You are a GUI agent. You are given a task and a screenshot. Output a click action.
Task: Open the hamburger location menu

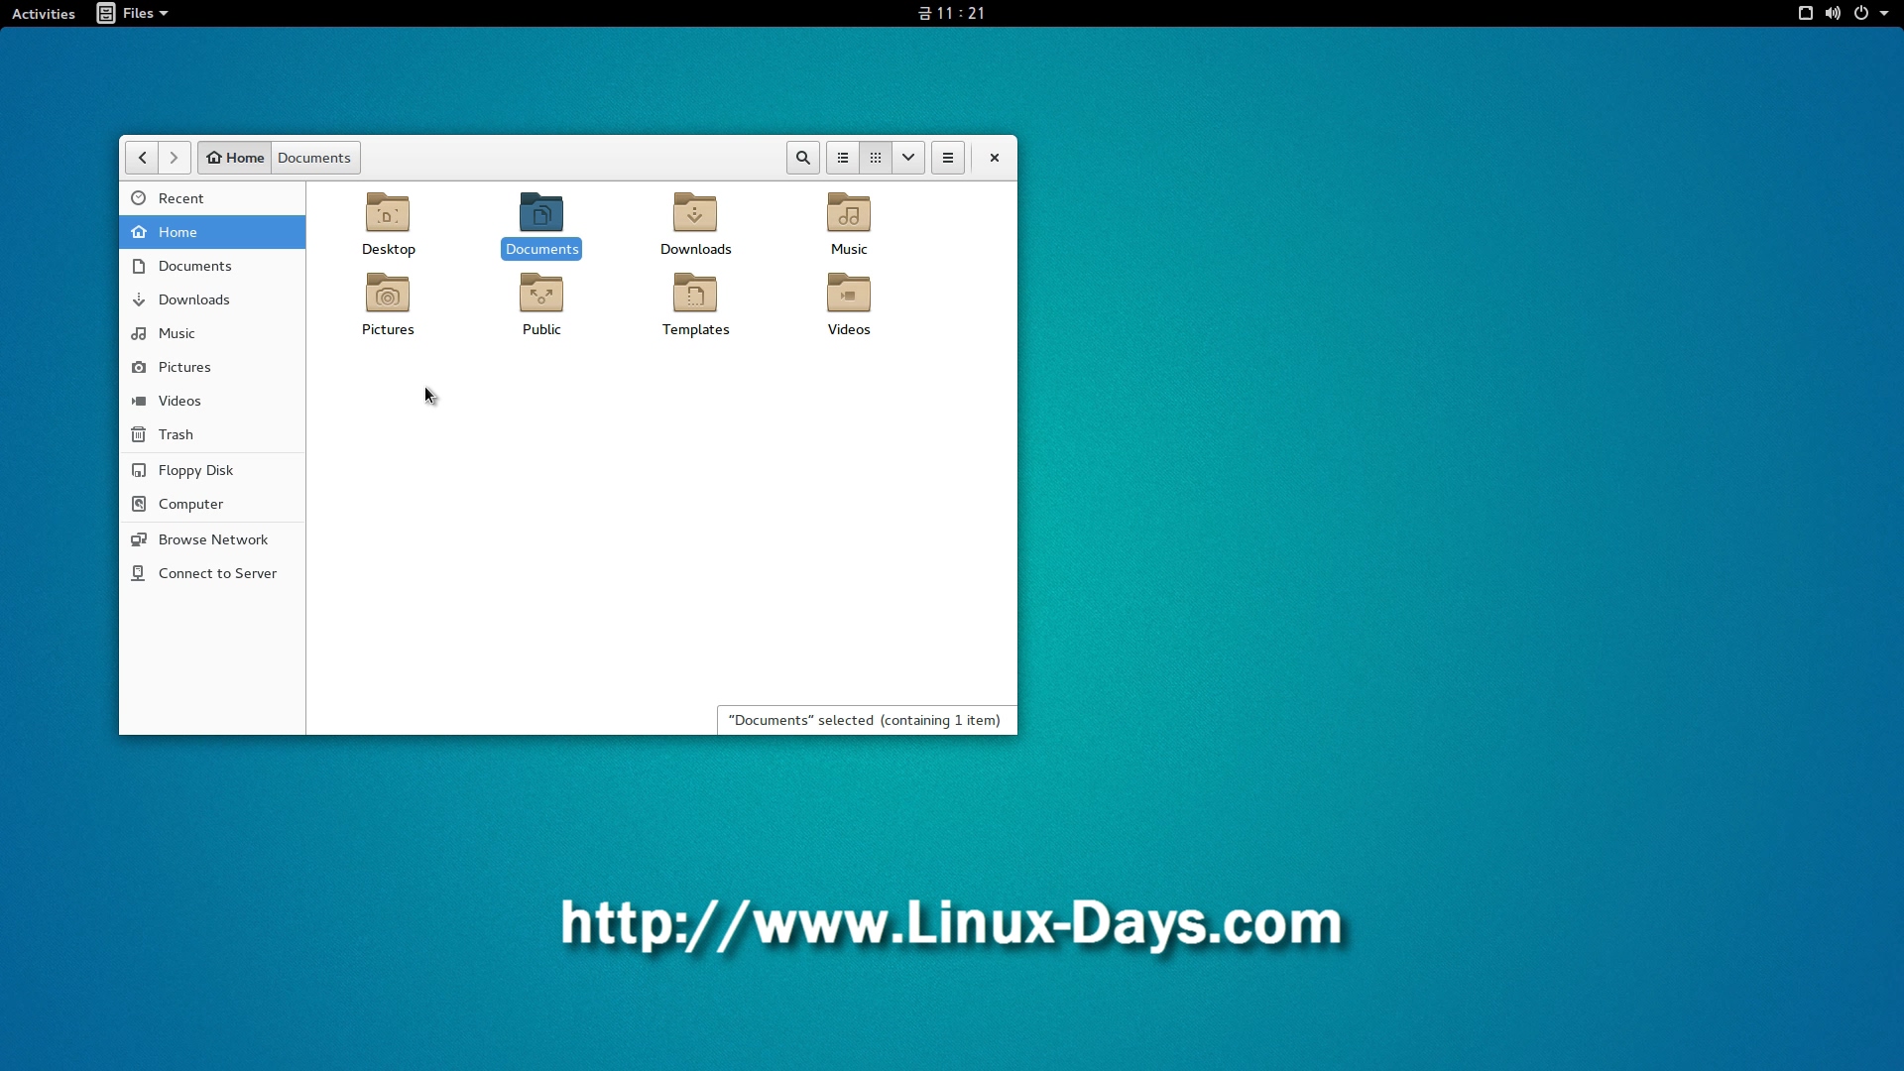pyautogui.click(x=948, y=158)
